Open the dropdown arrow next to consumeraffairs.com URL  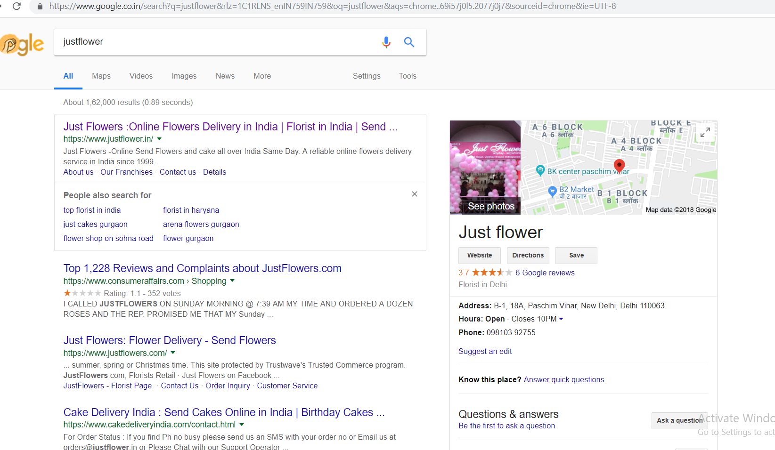pos(232,281)
